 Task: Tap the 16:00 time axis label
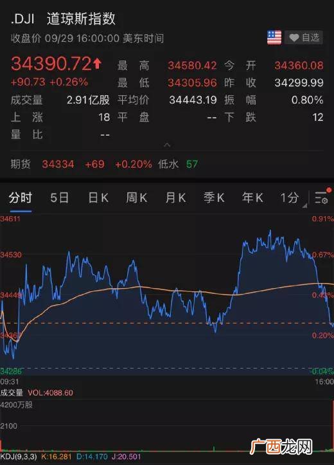click(324, 381)
